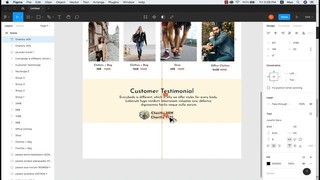Open the Josefin Sans font family dropdown
320x180 pixels.
click(x=274, y=120)
